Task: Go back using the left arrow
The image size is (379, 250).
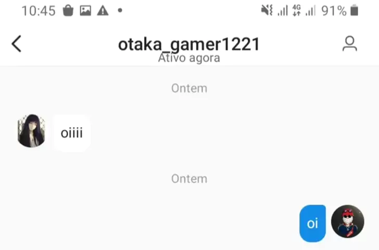Action: pos(17,44)
